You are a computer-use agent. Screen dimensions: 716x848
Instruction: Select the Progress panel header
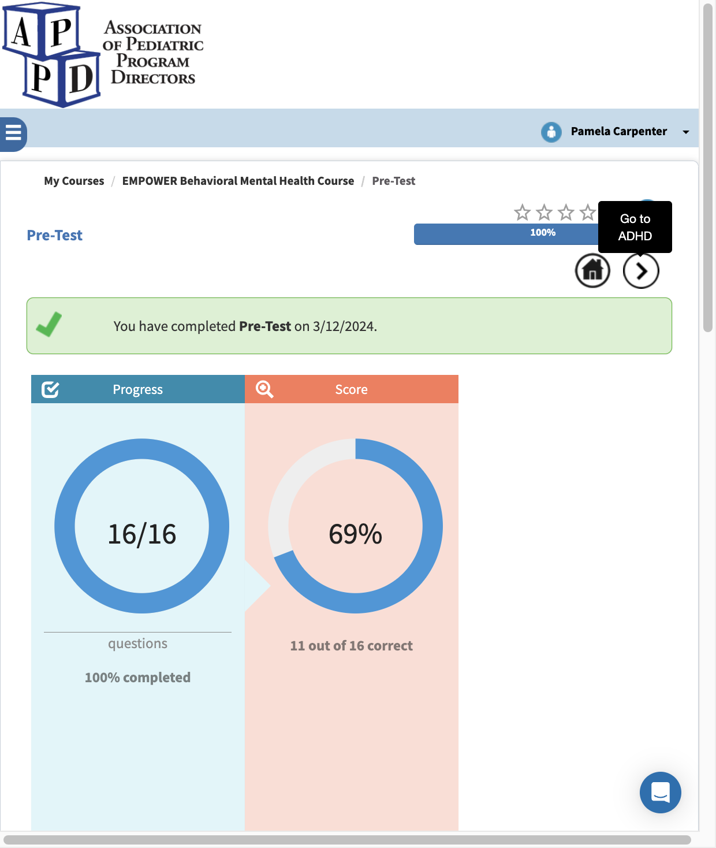point(138,389)
